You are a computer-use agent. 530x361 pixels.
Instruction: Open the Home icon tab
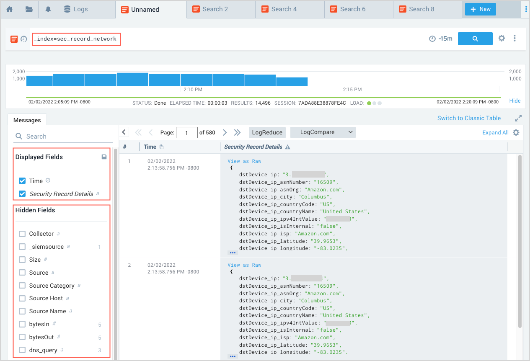[9, 9]
